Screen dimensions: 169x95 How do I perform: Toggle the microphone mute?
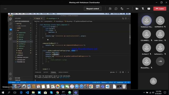pos(143,9)
